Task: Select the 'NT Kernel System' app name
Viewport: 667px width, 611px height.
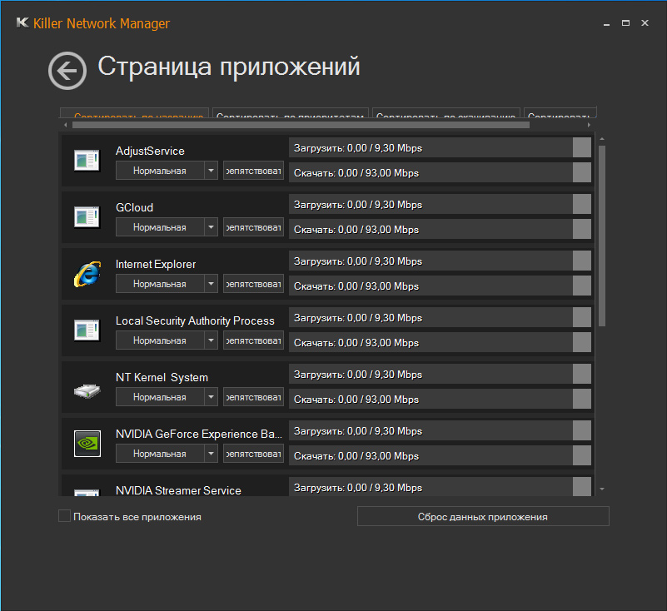Action: click(x=162, y=377)
